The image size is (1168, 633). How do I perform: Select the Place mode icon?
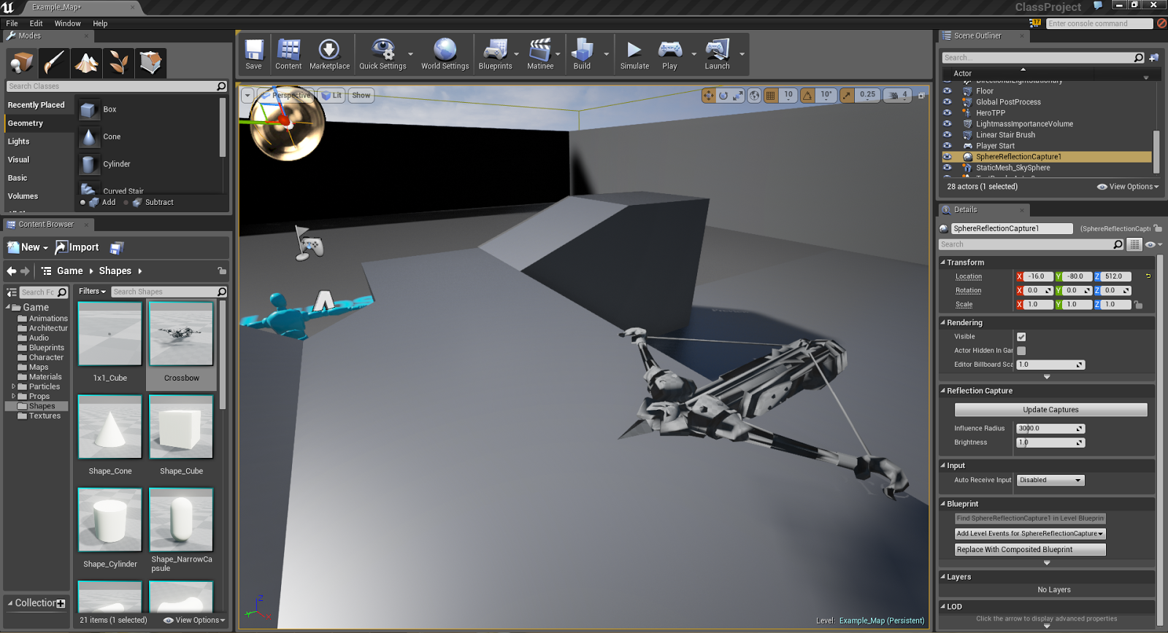coord(21,63)
